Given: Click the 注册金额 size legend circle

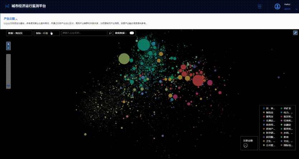Looking at the screenshot, I should [245, 145].
